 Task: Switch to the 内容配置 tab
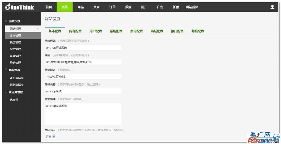tap(75, 31)
